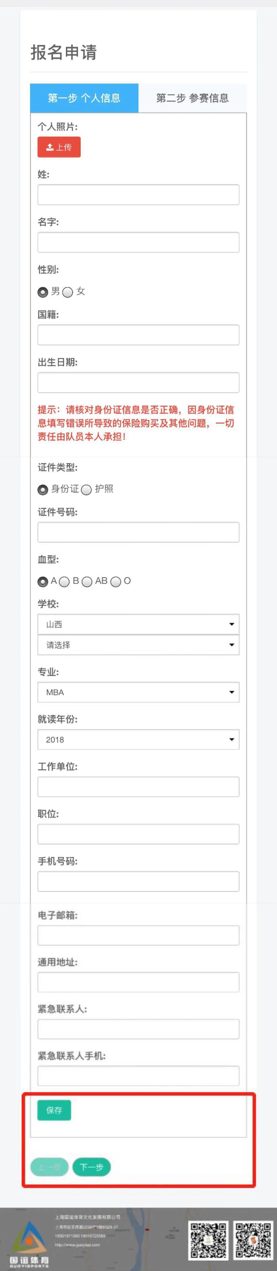
Task: Click the right QR code in footer
Action: 254,1239
